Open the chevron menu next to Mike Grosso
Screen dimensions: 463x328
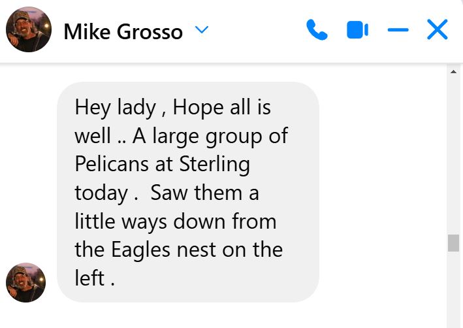click(202, 30)
